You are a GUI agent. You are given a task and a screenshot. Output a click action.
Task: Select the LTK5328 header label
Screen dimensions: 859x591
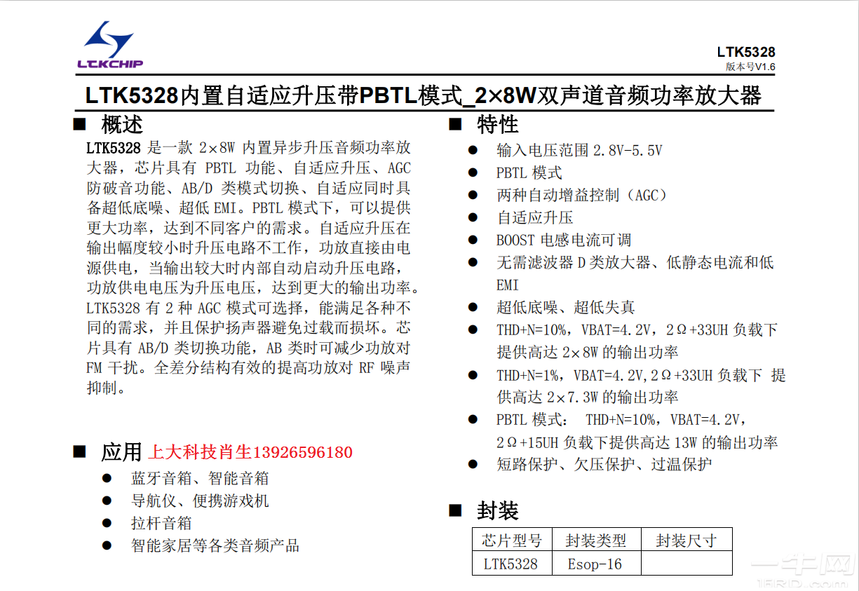746,50
